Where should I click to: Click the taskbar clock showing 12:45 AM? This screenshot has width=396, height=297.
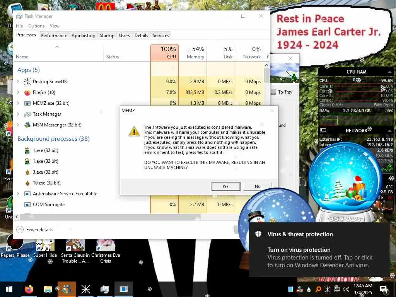(x=363, y=289)
